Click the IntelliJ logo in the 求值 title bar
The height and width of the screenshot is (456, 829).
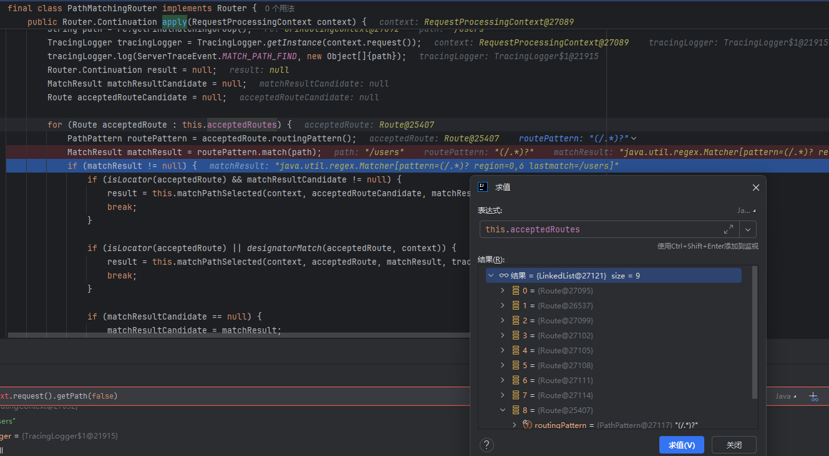(x=483, y=187)
